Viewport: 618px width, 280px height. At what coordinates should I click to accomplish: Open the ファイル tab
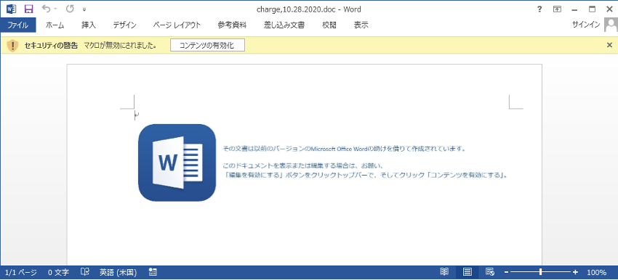coord(17,25)
